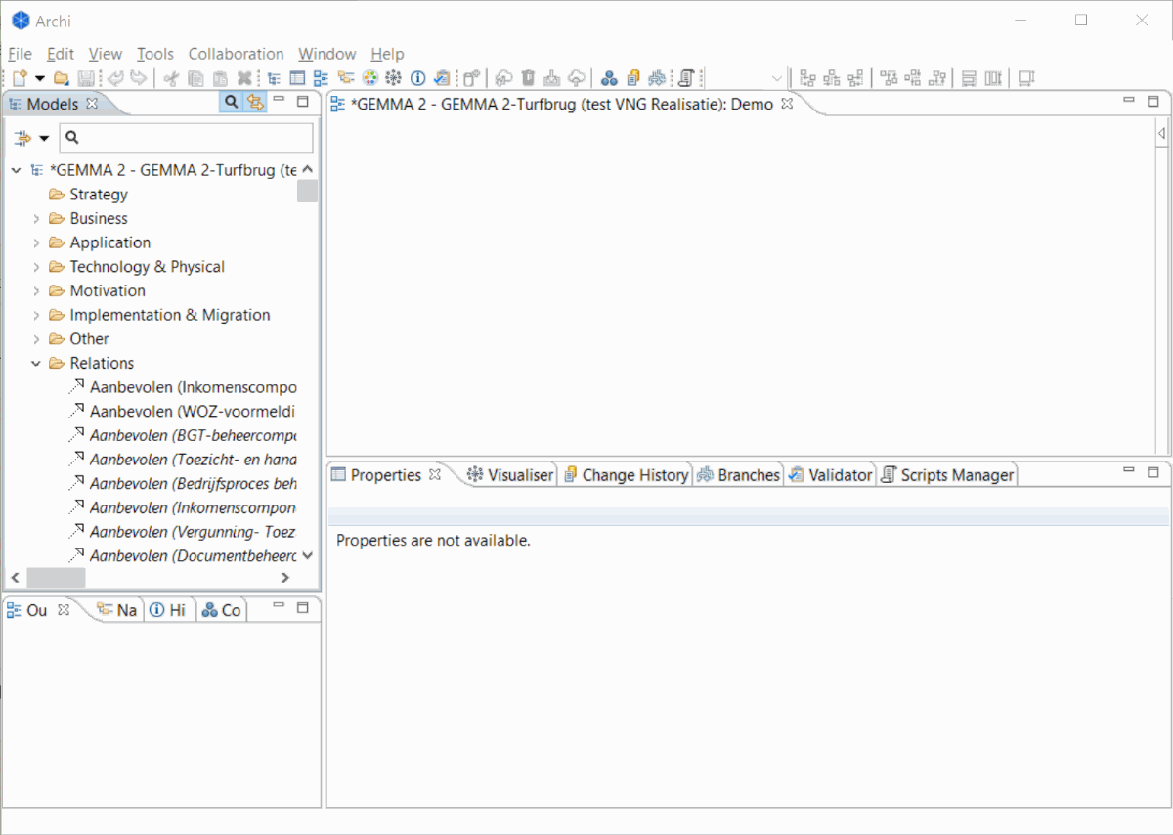Open Branches from the main toolbar
The width and height of the screenshot is (1173, 835).
tap(657, 78)
